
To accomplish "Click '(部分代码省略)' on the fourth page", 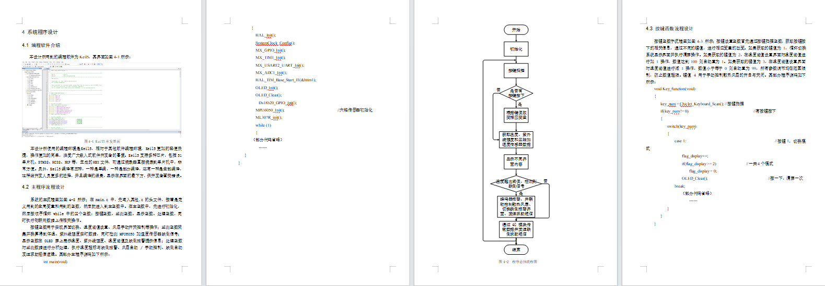I will (697, 193).
